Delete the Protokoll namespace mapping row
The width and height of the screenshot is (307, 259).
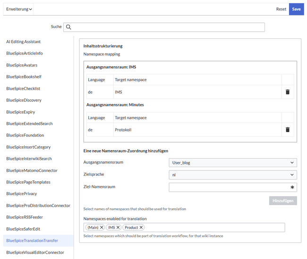coord(287,130)
